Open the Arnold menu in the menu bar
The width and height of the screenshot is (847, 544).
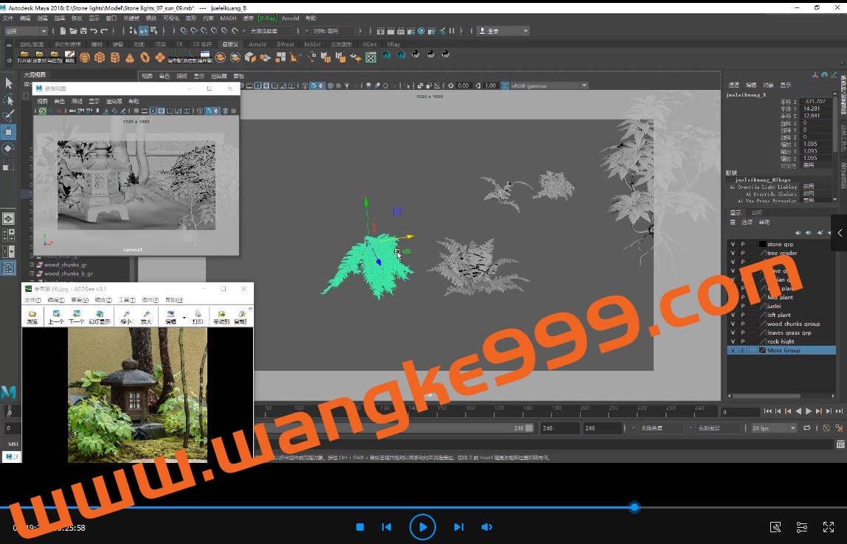(291, 18)
